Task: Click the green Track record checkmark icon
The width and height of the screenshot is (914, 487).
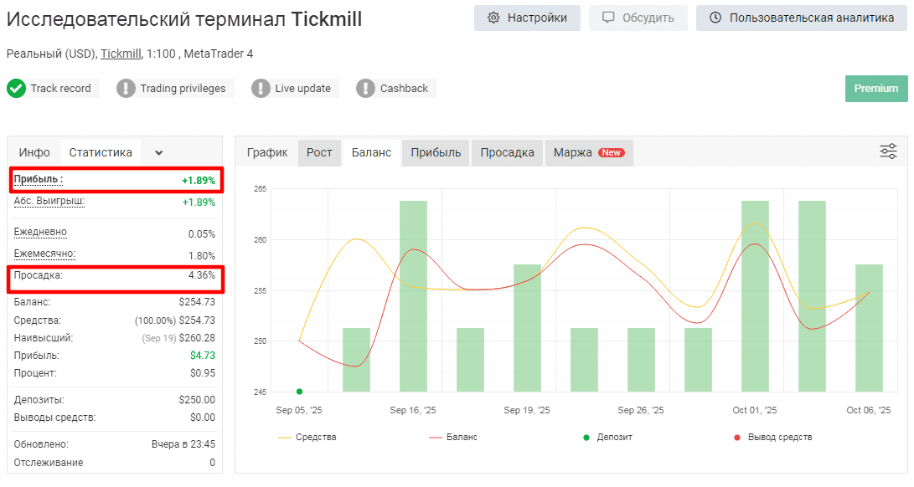Action: tap(16, 89)
